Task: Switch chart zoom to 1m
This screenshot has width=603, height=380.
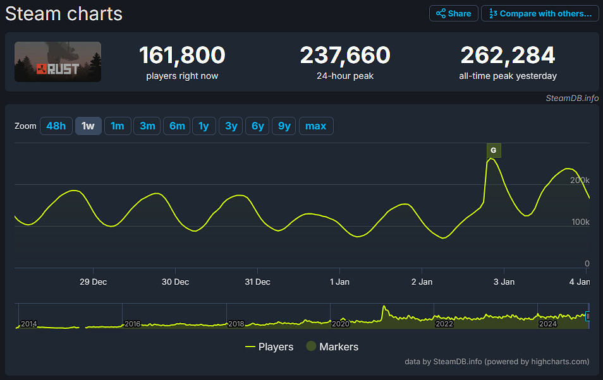Action: point(118,126)
